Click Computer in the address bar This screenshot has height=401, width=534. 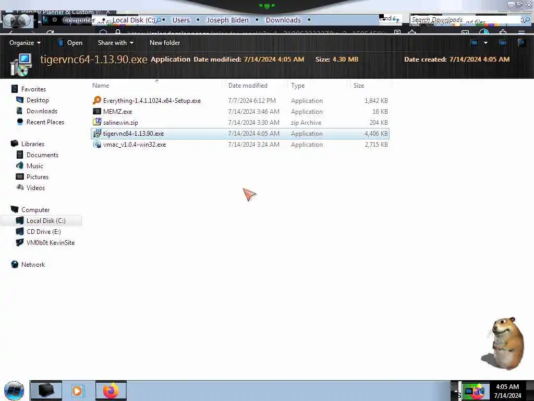[x=79, y=20]
